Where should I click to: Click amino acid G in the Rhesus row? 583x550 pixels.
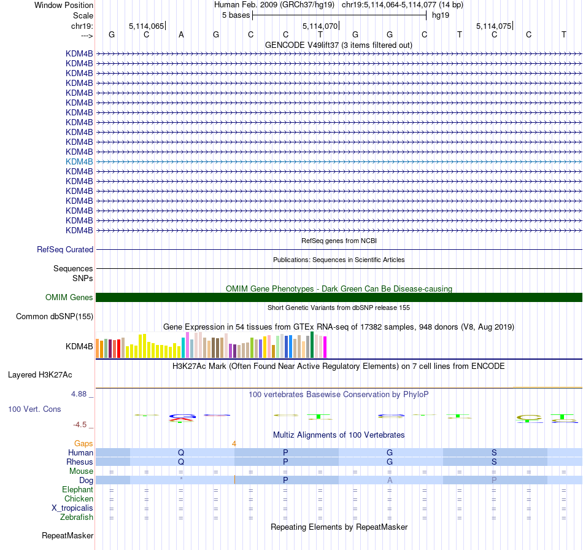[x=390, y=462]
